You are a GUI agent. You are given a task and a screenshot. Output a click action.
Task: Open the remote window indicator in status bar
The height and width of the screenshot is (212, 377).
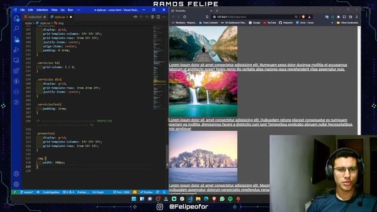click(15, 192)
